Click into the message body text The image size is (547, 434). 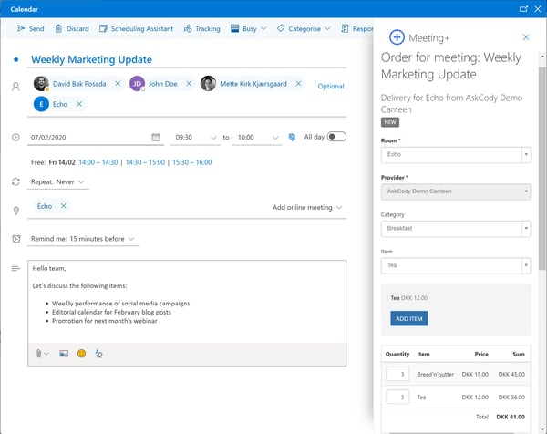click(187, 302)
